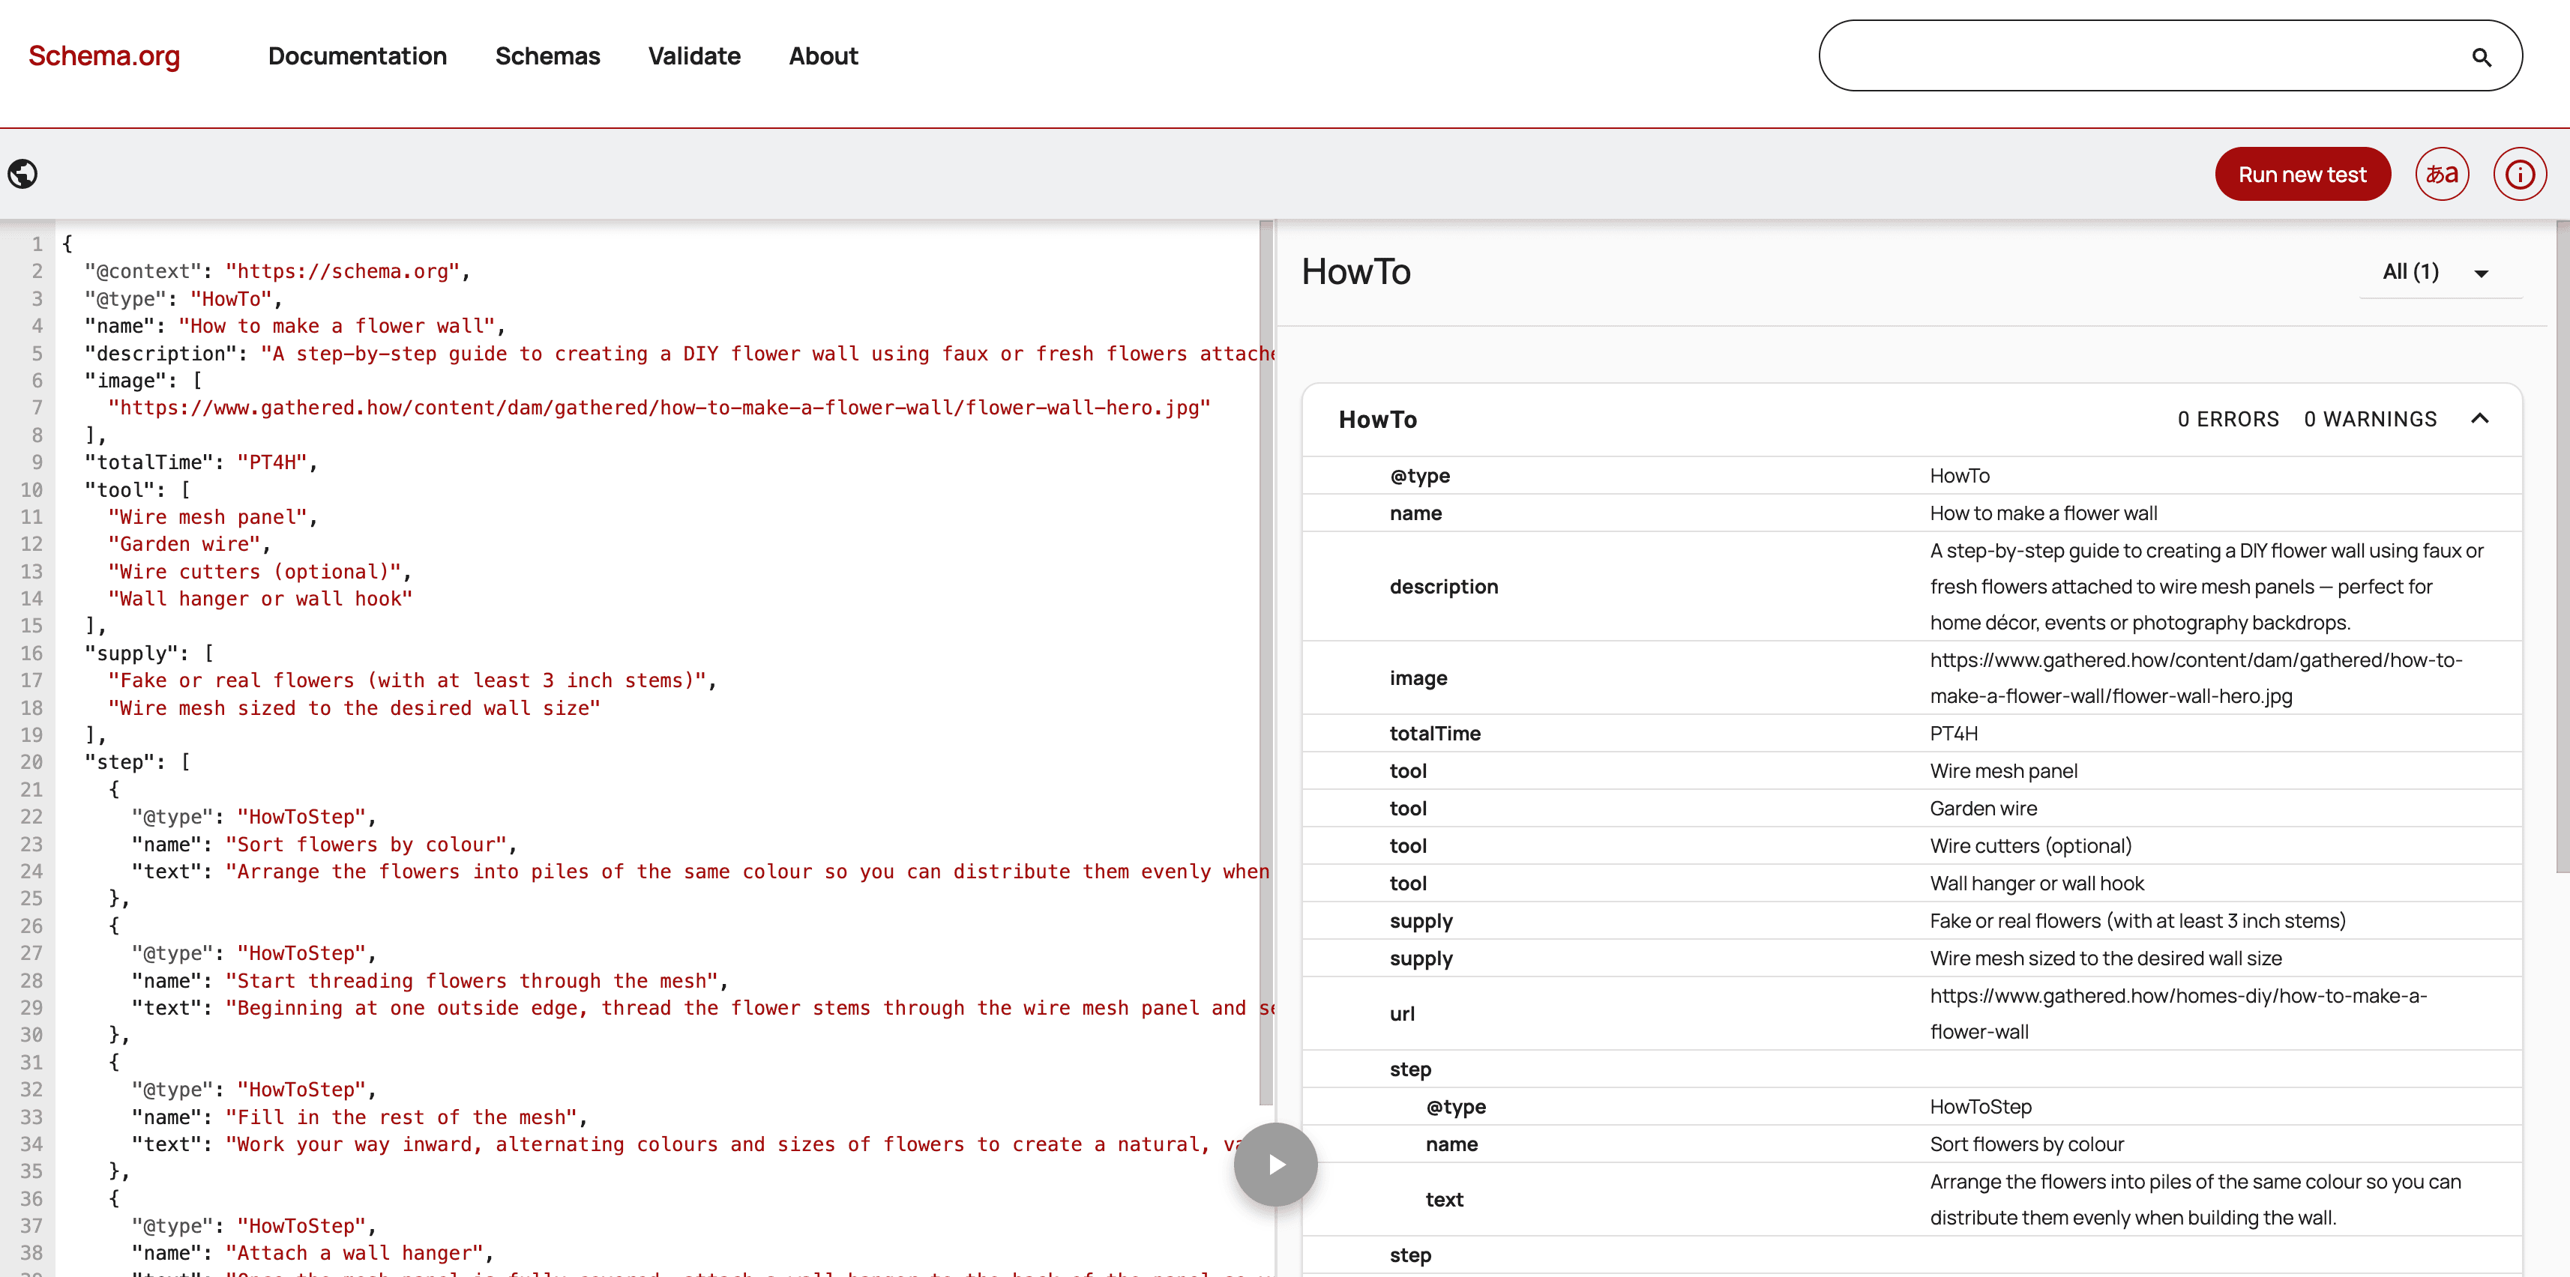
Task: Click the chevron on the All (1) filter
Action: pos(2482,272)
